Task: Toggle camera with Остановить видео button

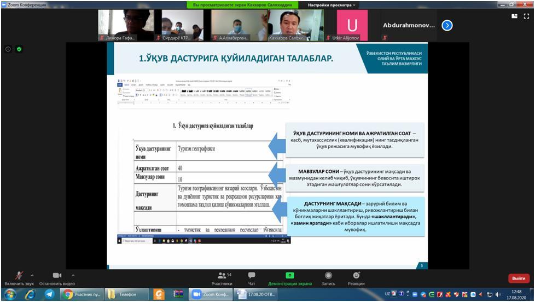Action: pos(57,276)
